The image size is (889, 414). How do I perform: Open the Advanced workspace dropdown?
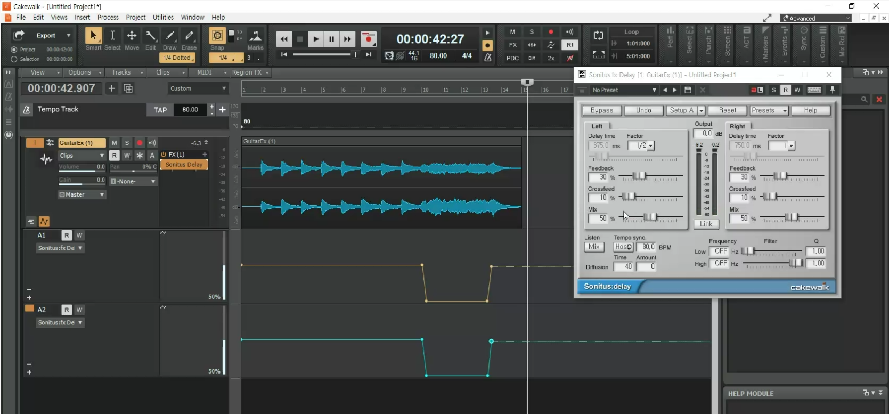coord(816,18)
